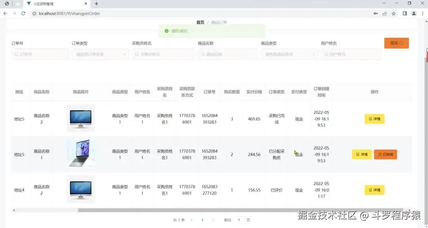This screenshot has width=428, height=228.
Task: Click order number 1652083277120
Action: point(209,190)
